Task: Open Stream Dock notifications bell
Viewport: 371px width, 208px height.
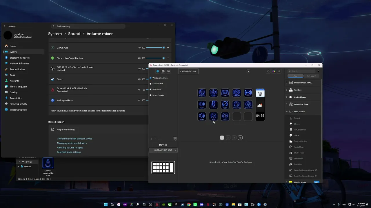Action: [x=268, y=71]
